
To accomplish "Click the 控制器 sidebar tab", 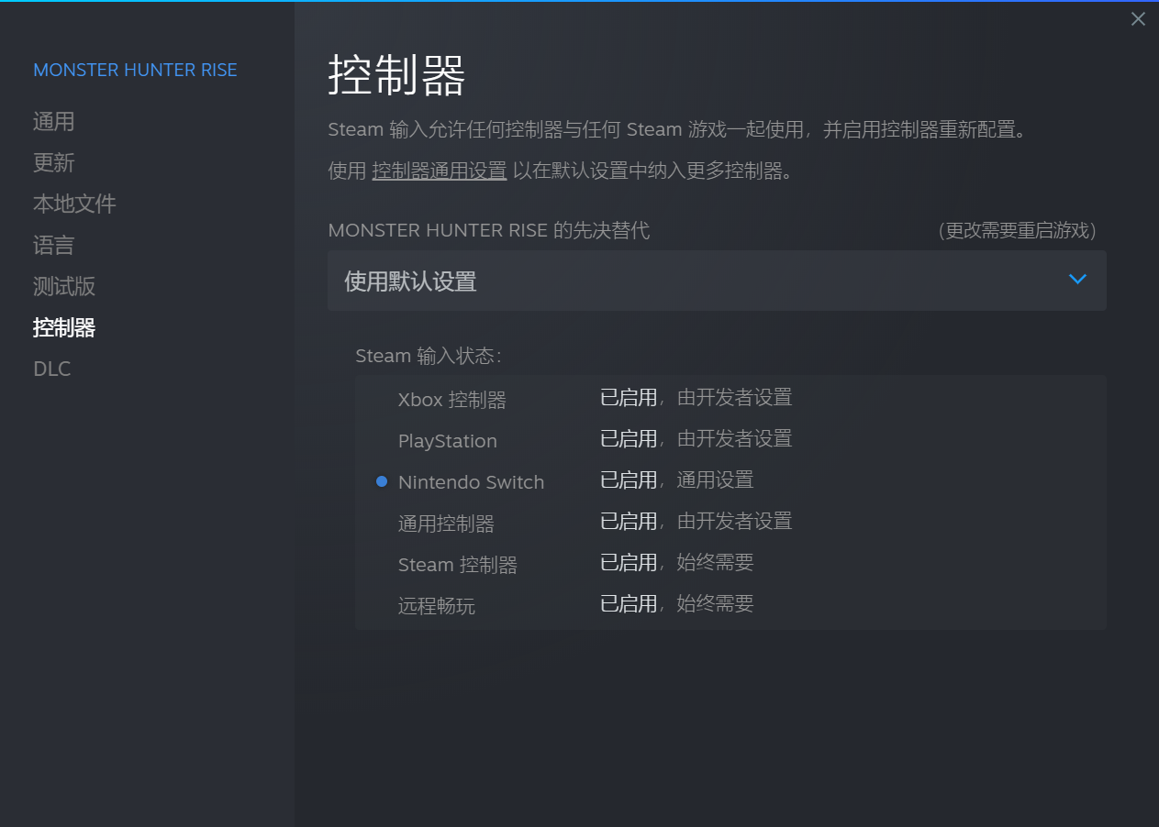I will coord(64,327).
